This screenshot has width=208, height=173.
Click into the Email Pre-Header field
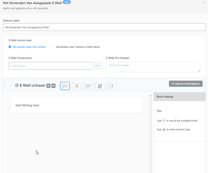153,67
